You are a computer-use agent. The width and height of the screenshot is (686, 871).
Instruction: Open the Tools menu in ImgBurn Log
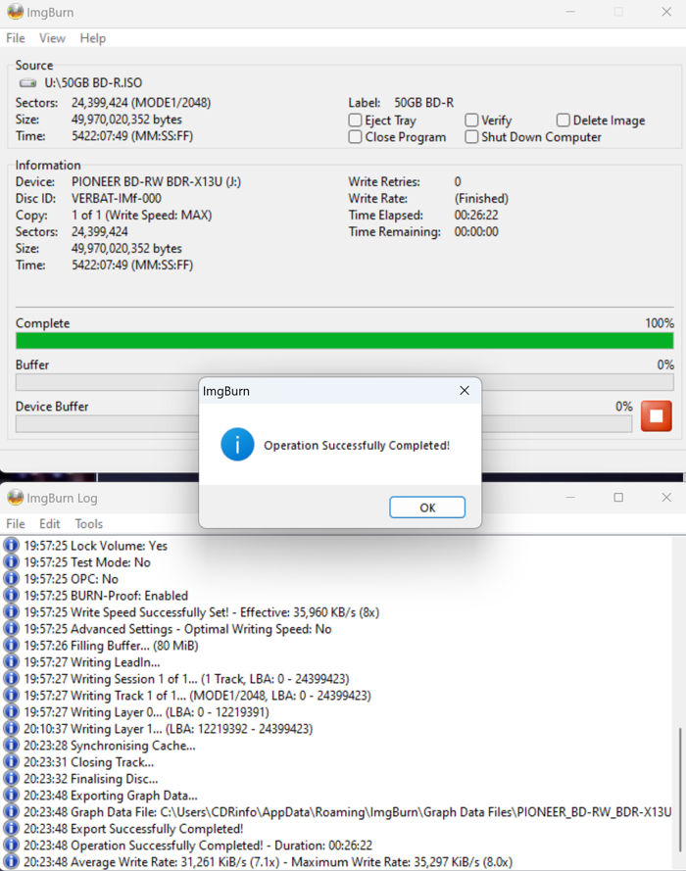[x=89, y=524]
